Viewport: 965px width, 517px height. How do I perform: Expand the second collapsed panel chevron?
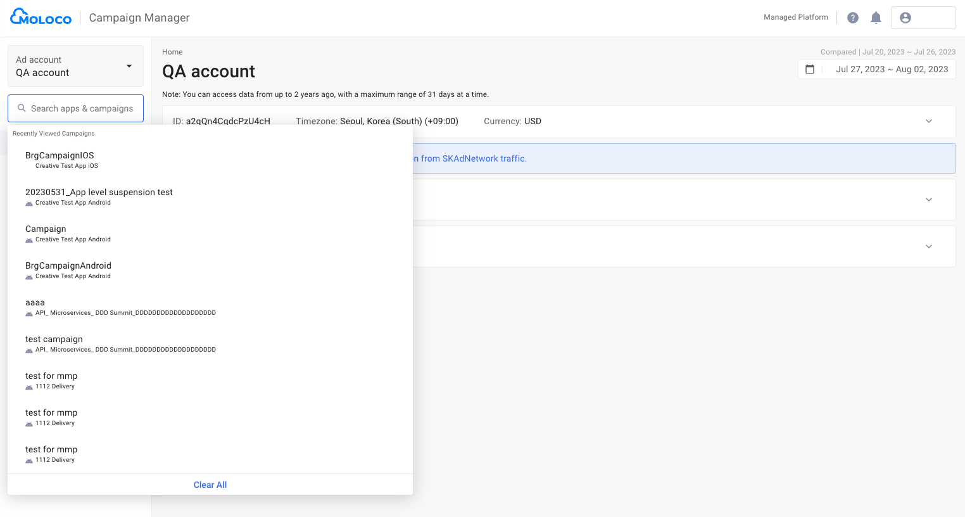tap(928, 200)
